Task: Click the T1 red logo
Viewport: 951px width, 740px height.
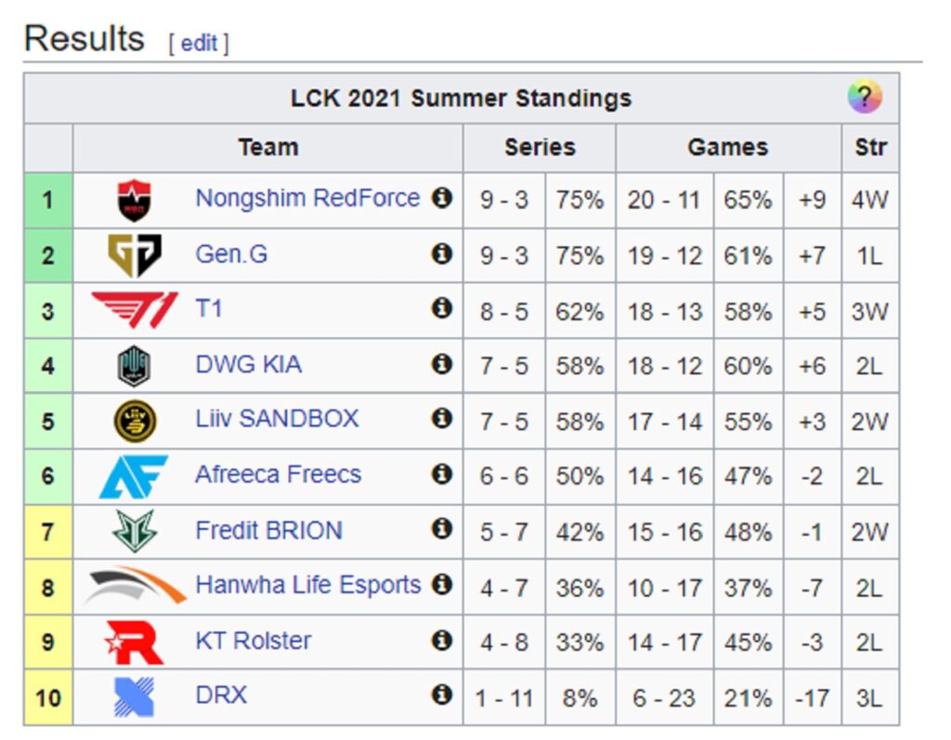Action: [135, 309]
